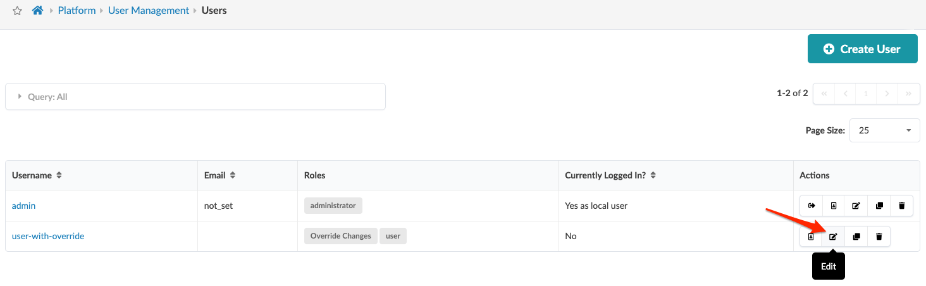Sort by the Email column
The width and height of the screenshot is (926, 286).
232,175
